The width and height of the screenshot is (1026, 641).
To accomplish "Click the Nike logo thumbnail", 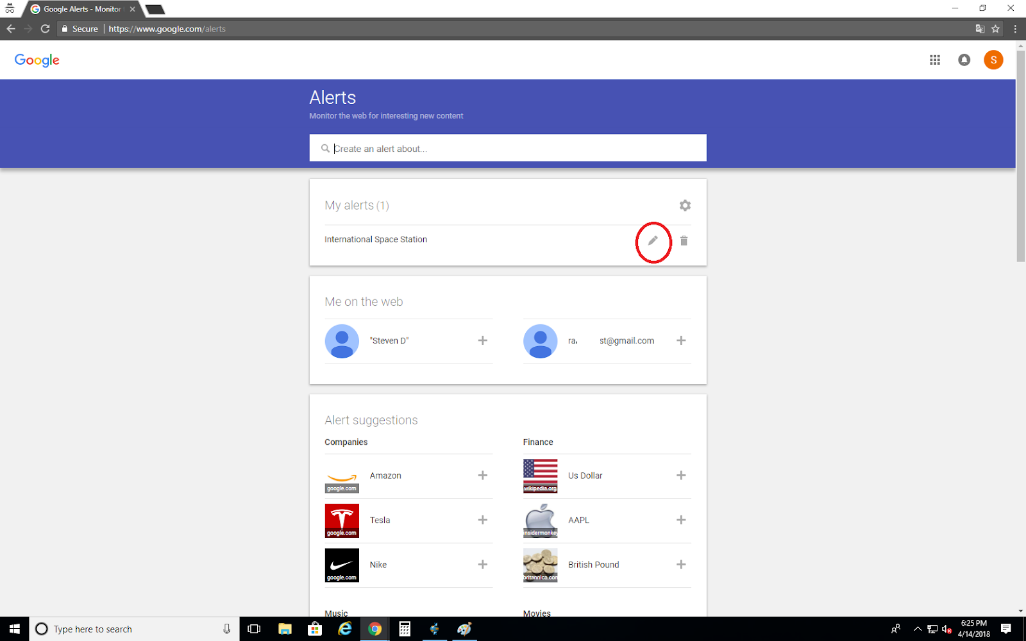I will (342, 565).
